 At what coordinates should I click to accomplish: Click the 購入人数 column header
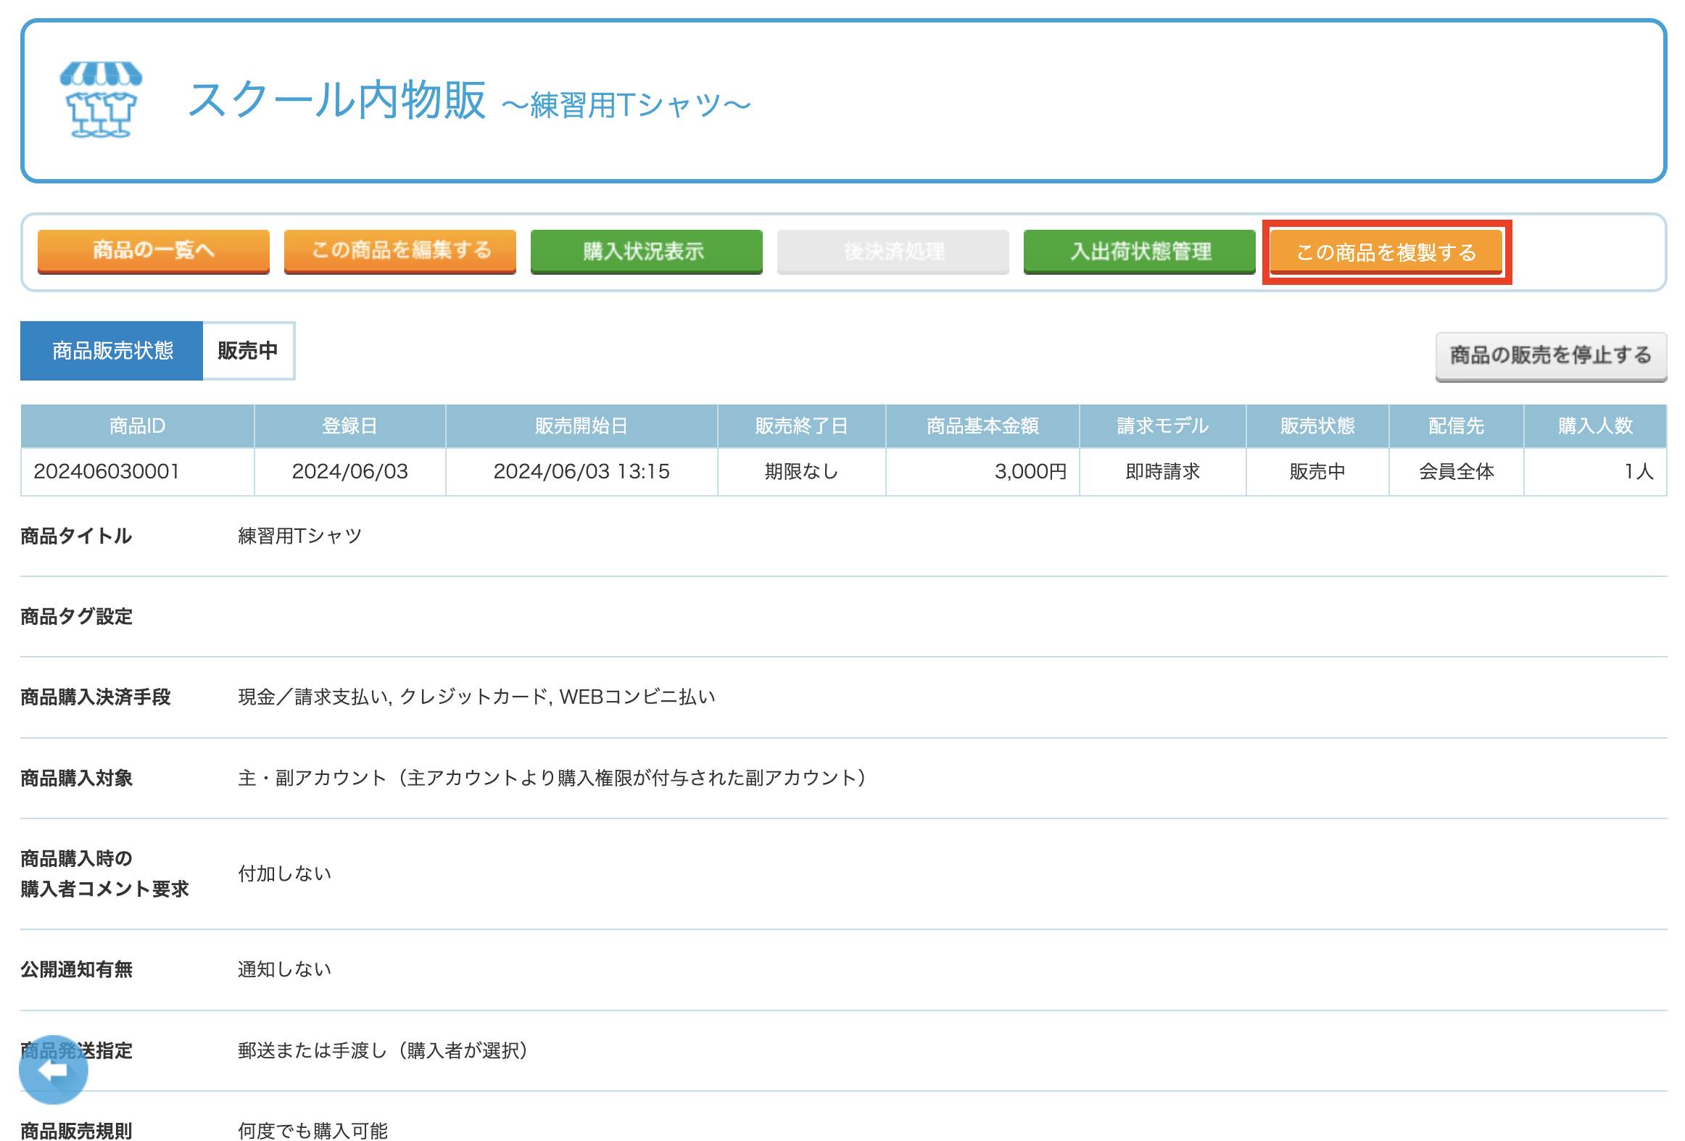click(1595, 426)
